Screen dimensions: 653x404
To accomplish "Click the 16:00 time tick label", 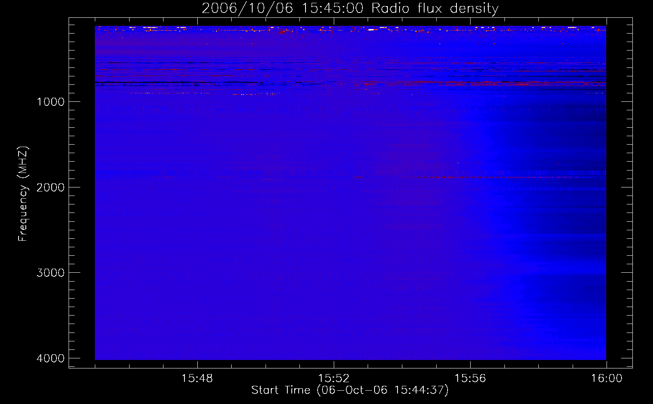I will (607, 379).
